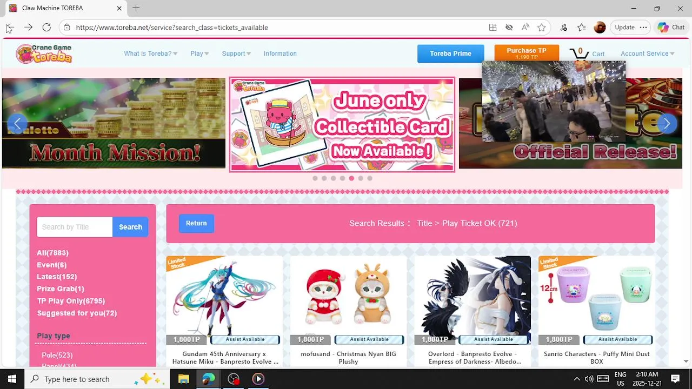Jump to the last carousel dot
This screenshot has height=389, width=692.
click(370, 178)
